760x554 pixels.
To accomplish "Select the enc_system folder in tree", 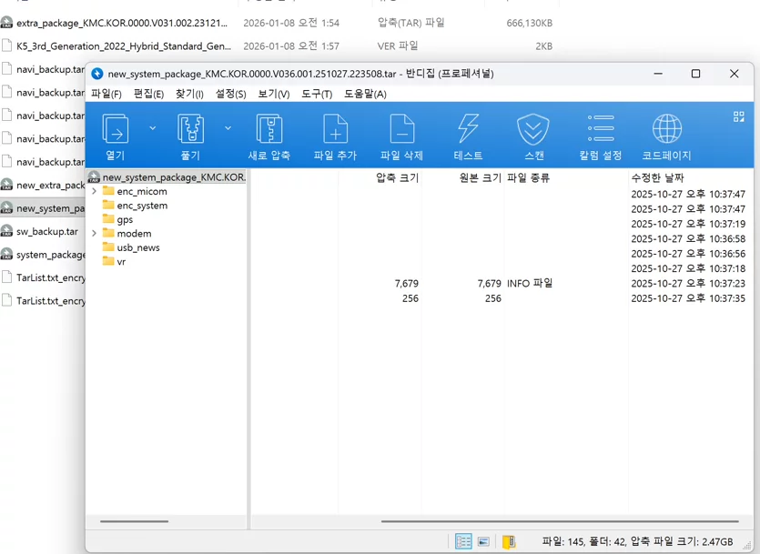I will click(142, 206).
